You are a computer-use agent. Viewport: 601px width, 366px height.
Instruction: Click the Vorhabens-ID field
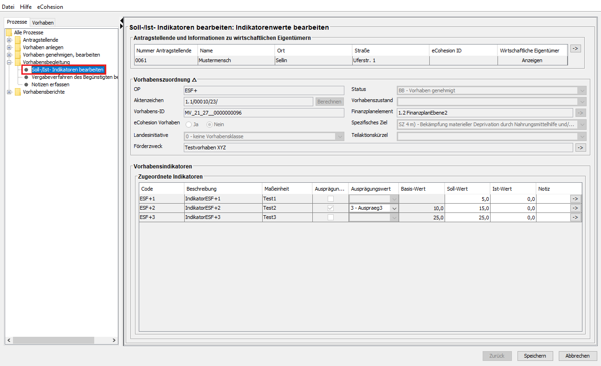(x=264, y=113)
